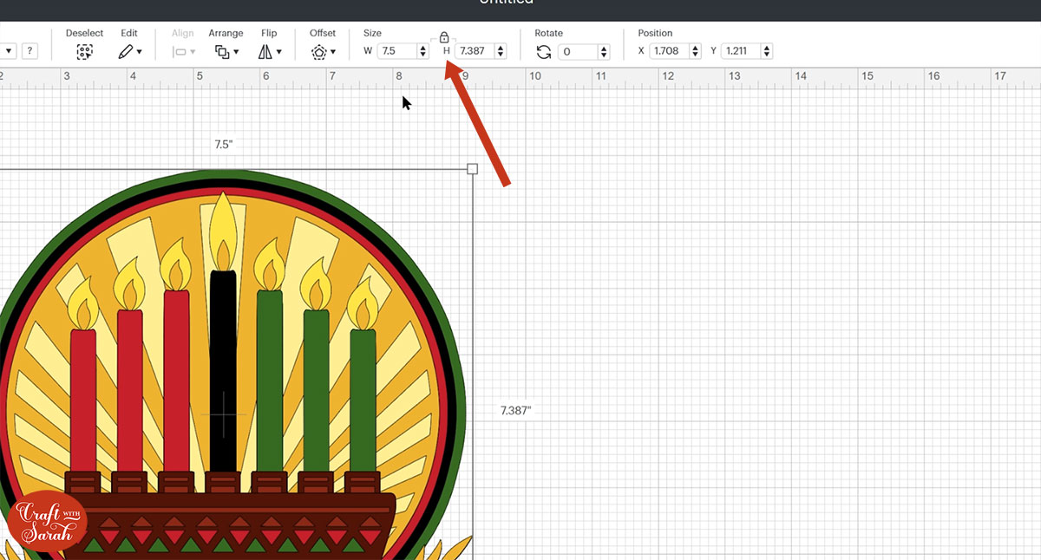Click the "7.5"" width label above the design

tap(224, 145)
